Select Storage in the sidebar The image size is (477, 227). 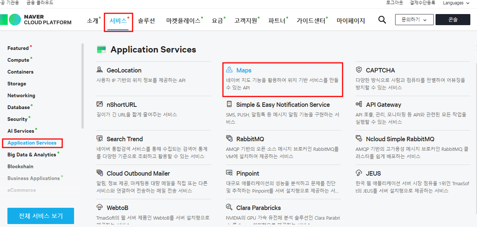[x=17, y=84]
